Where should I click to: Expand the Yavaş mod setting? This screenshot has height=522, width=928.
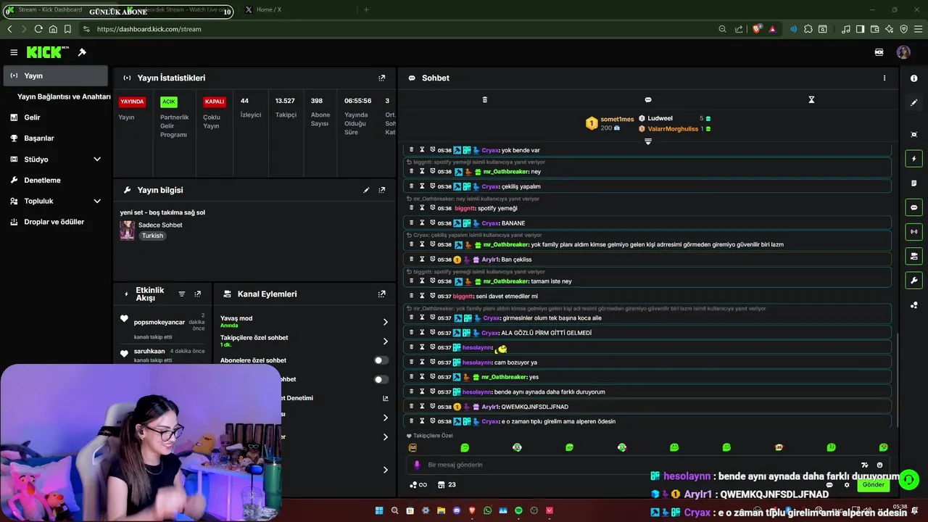click(x=385, y=322)
